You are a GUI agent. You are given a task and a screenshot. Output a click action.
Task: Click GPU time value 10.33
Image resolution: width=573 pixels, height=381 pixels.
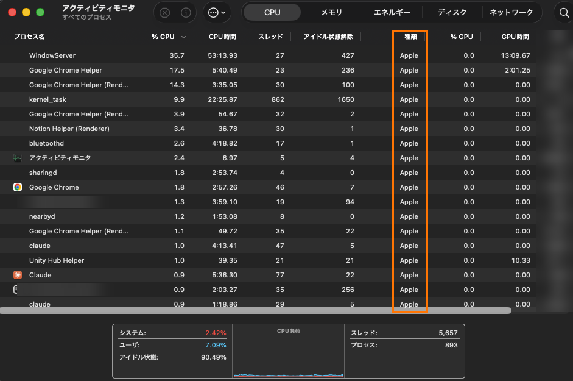(x=521, y=260)
